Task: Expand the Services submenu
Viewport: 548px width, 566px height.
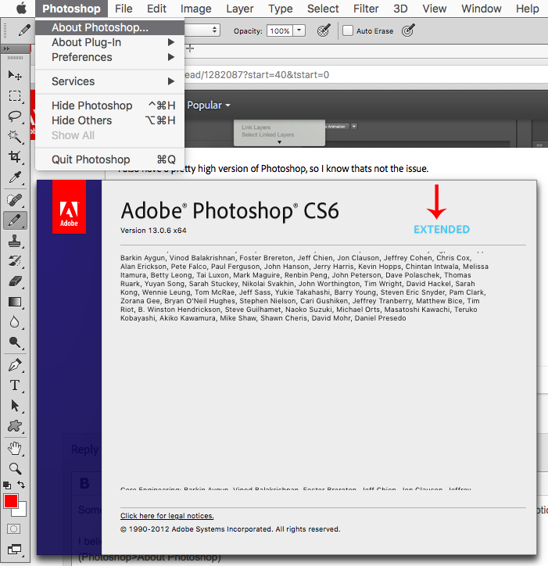Action: coord(109,81)
